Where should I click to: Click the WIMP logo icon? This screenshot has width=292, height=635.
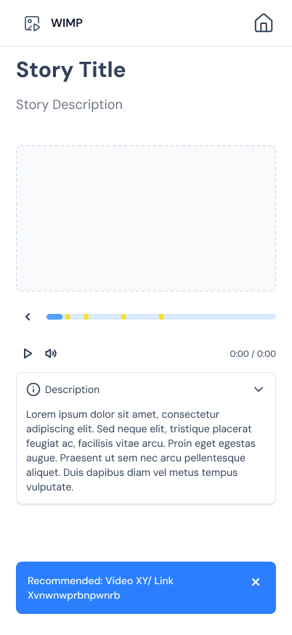click(33, 23)
